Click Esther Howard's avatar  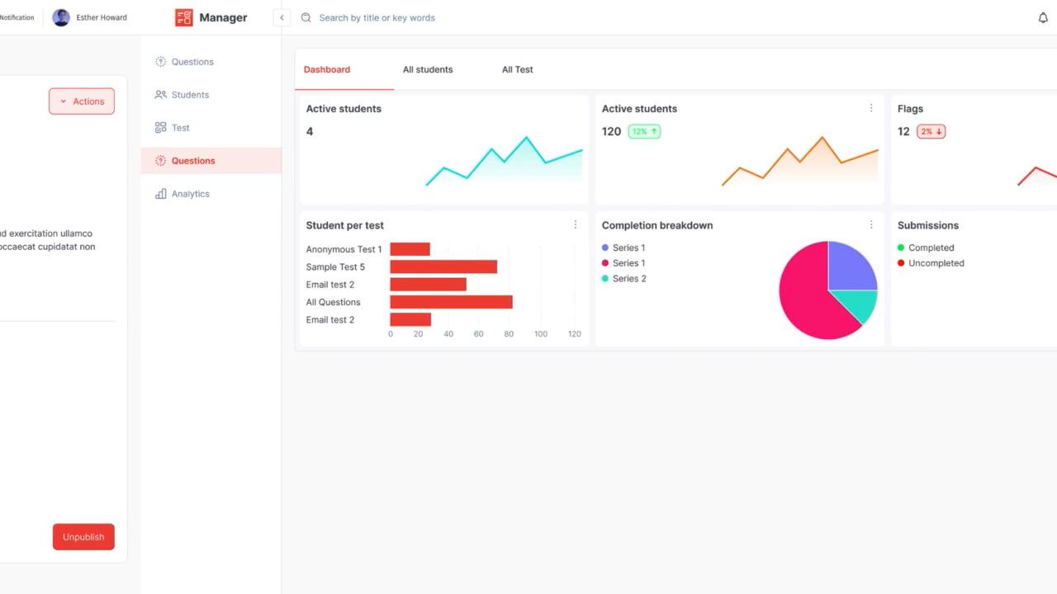61,17
